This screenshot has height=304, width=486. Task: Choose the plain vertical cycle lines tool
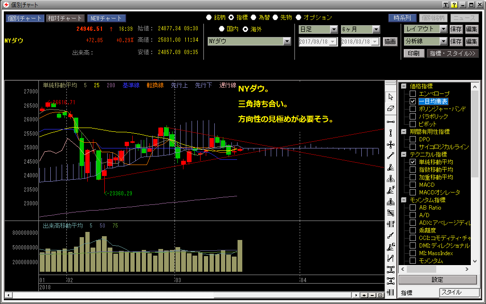point(391,292)
